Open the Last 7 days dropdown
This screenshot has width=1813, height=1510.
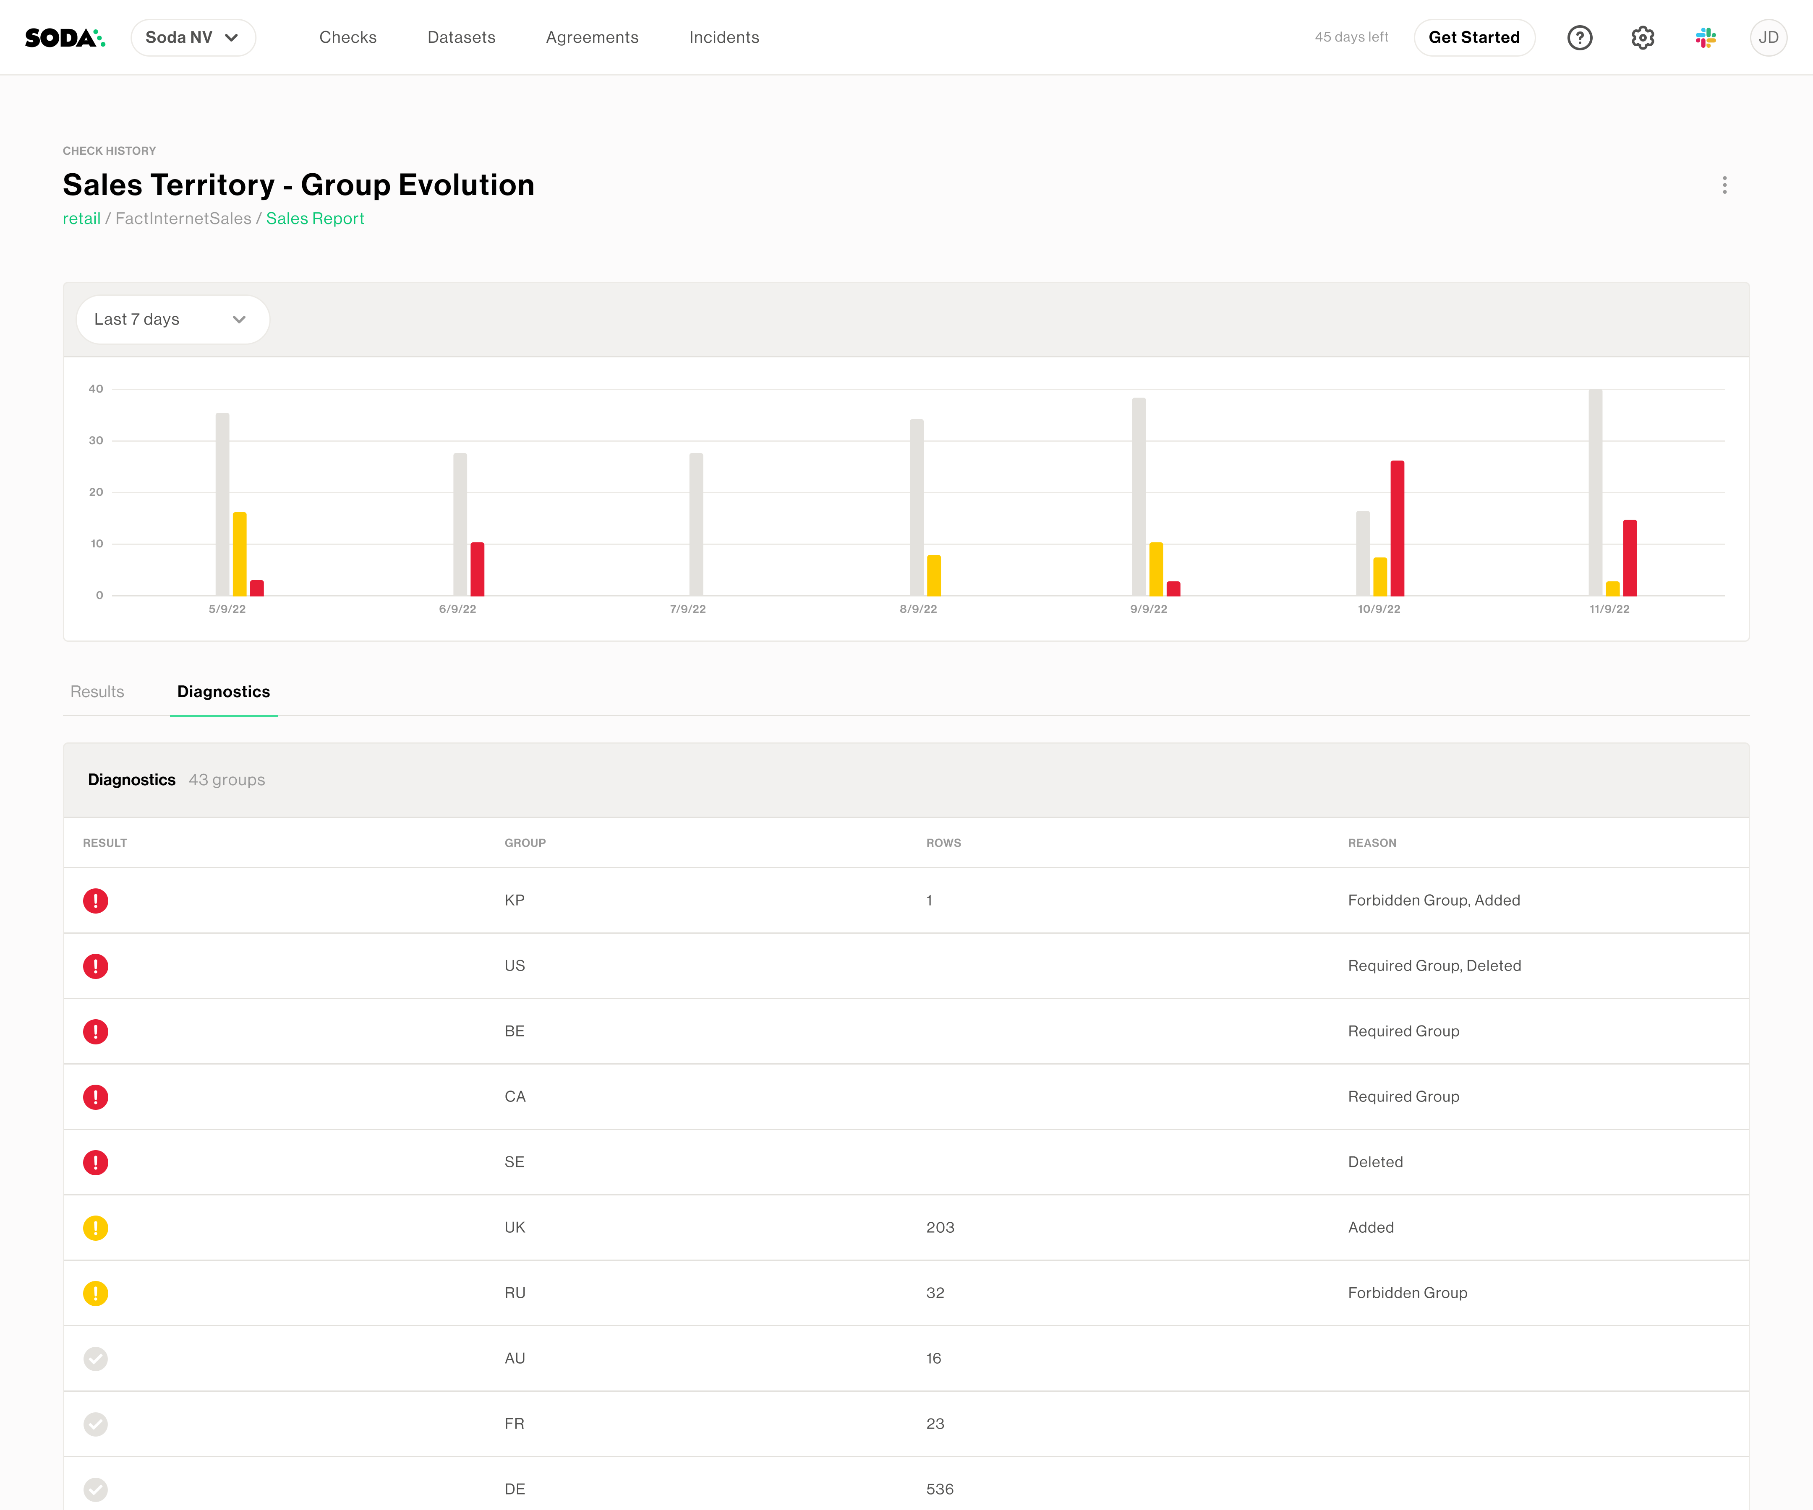click(x=172, y=319)
